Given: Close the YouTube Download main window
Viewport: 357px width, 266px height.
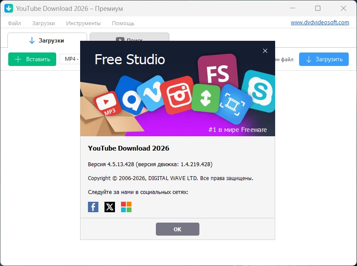Looking at the screenshot, I should click(x=344, y=8).
